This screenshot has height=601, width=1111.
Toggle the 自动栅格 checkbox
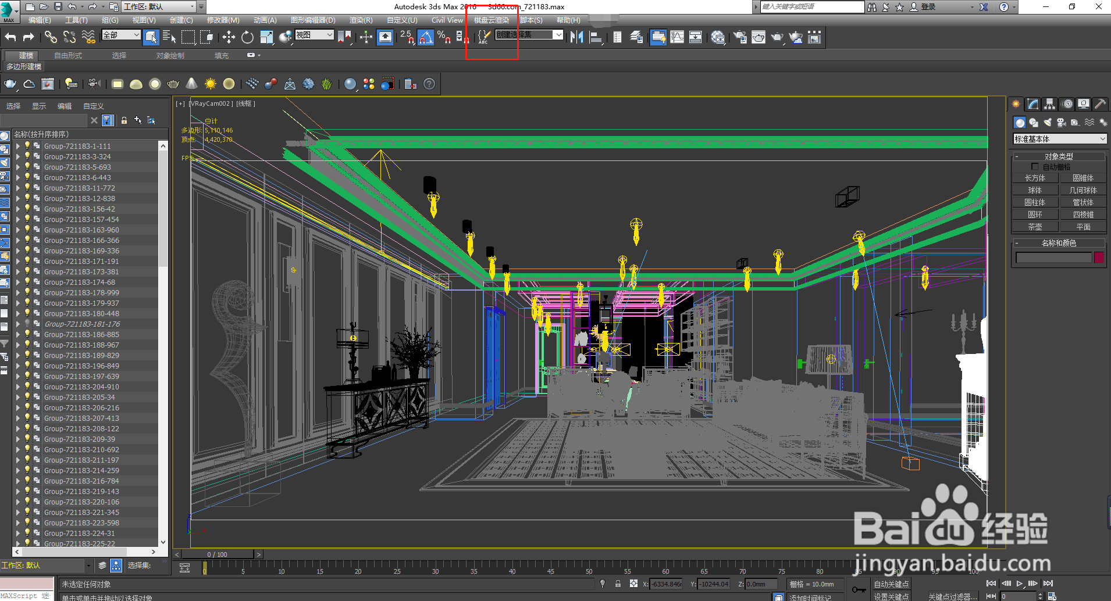[1035, 167]
